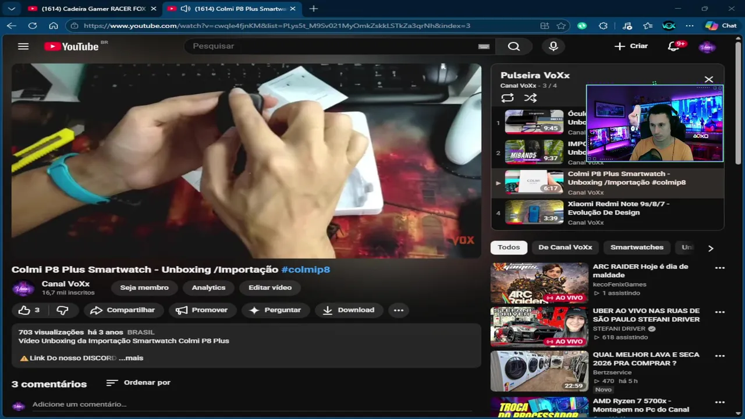This screenshot has width=745, height=419.
Task: Expand description with ...mais
Action: coord(131,358)
